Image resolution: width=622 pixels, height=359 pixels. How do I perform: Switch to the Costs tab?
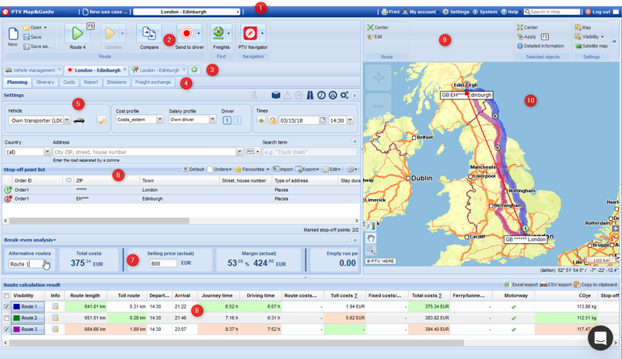pyautogui.click(x=68, y=82)
